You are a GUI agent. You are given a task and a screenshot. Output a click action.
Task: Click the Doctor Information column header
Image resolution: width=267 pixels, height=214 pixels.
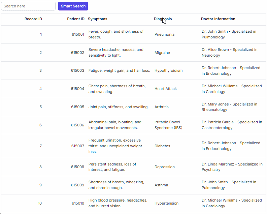218,19
